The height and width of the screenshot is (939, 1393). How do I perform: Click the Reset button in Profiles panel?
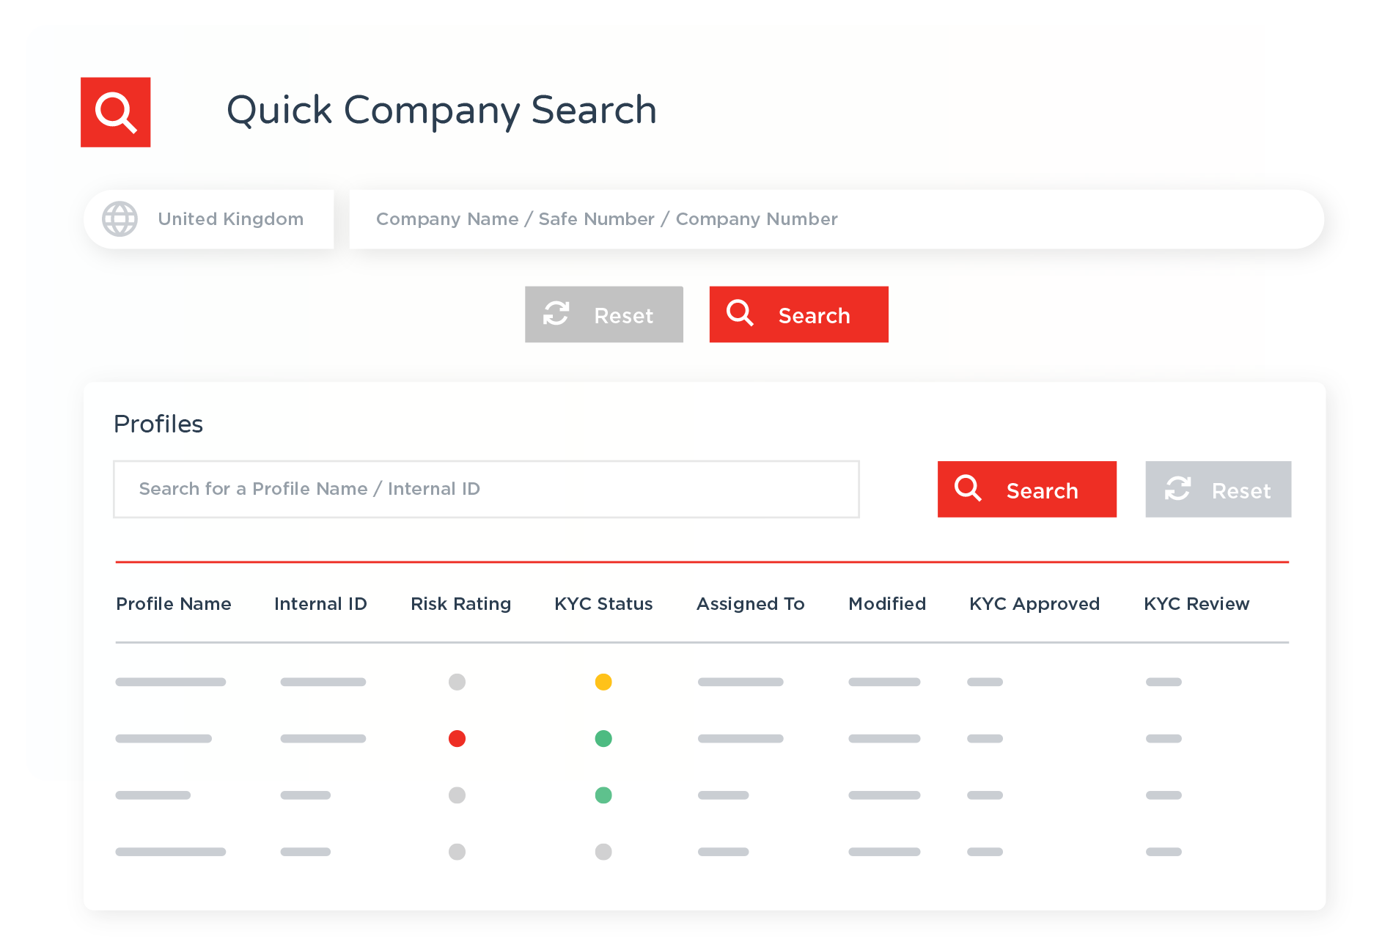[1218, 490]
